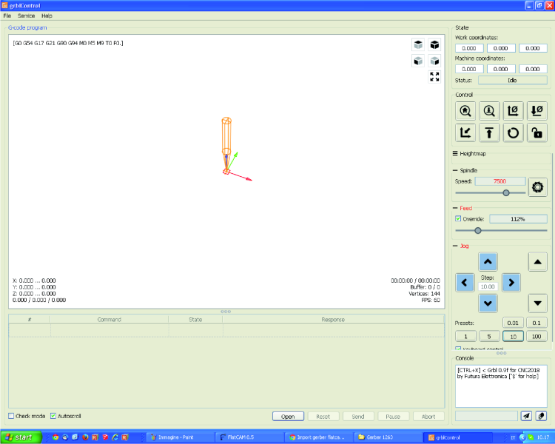Restore origin in control panel
555x444 pixels.
465,133
